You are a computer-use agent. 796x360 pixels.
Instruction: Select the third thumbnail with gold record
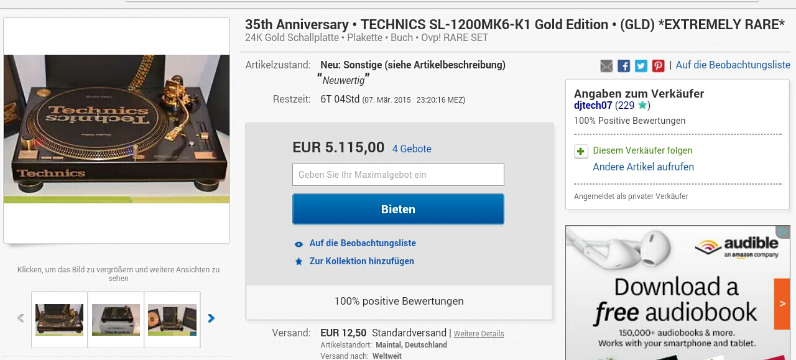click(172, 320)
